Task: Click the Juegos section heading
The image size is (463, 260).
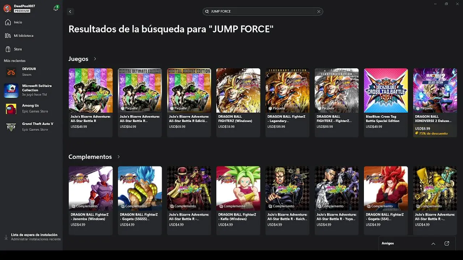Action: click(x=78, y=59)
